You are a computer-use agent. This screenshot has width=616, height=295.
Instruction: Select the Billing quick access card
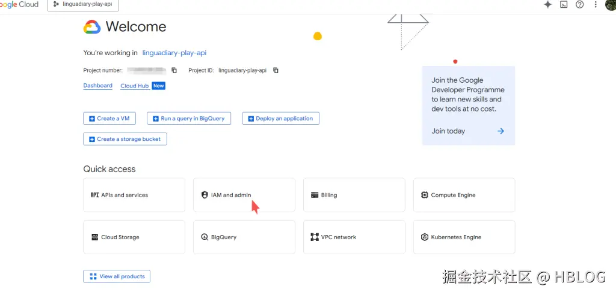point(354,195)
